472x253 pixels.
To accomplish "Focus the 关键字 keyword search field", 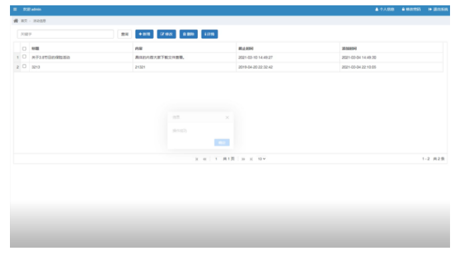I will point(66,34).
